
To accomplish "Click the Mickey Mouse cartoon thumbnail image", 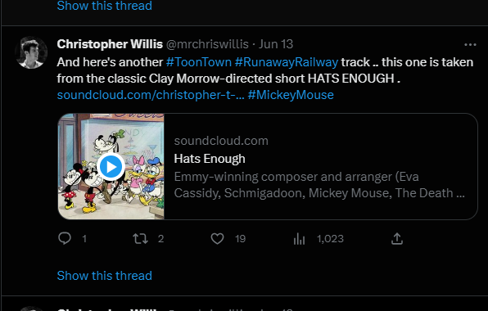I will pyautogui.click(x=111, y=166).
